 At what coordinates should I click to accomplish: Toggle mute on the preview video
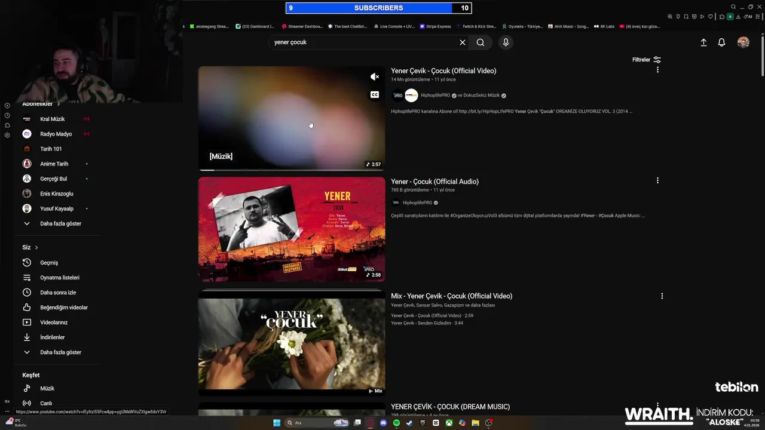pos(375,76)
